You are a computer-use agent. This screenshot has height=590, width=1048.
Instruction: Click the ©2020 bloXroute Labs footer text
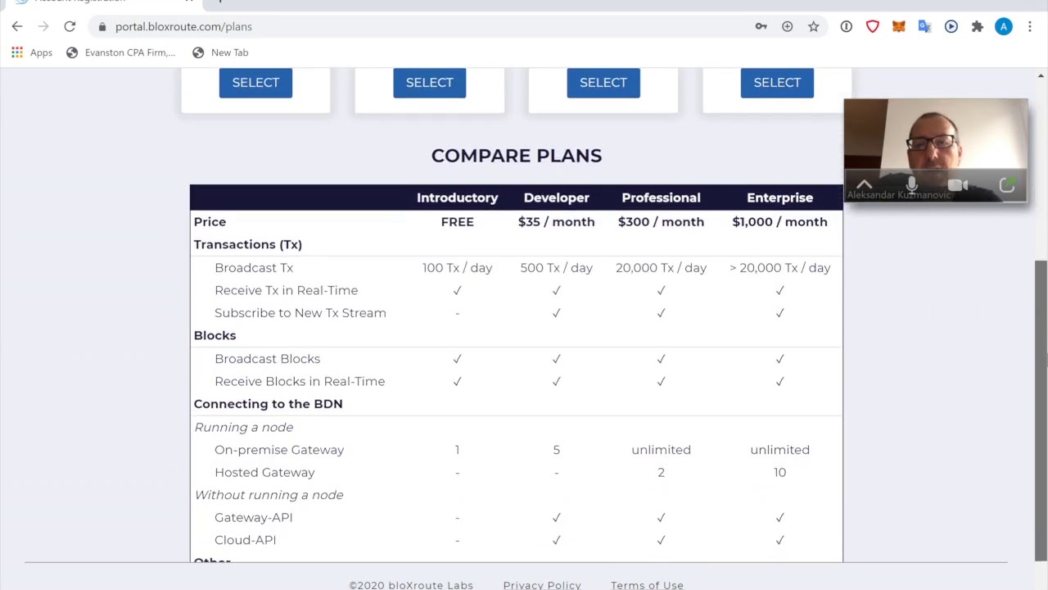tap(411, 585)
